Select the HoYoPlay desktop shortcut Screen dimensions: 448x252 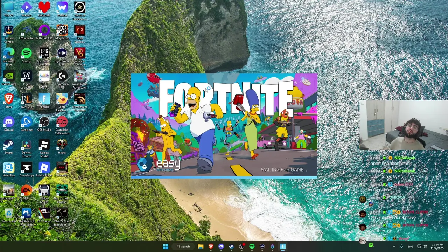tap(9, 169)
